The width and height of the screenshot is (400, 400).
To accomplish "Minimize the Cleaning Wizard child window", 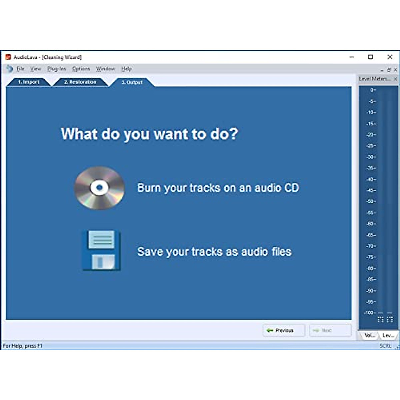I will coord(382,70).
